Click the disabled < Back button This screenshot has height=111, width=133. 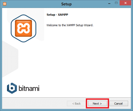click(x=76, y=104)
